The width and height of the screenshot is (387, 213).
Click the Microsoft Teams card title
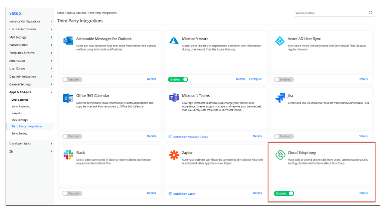coord(196,96)
